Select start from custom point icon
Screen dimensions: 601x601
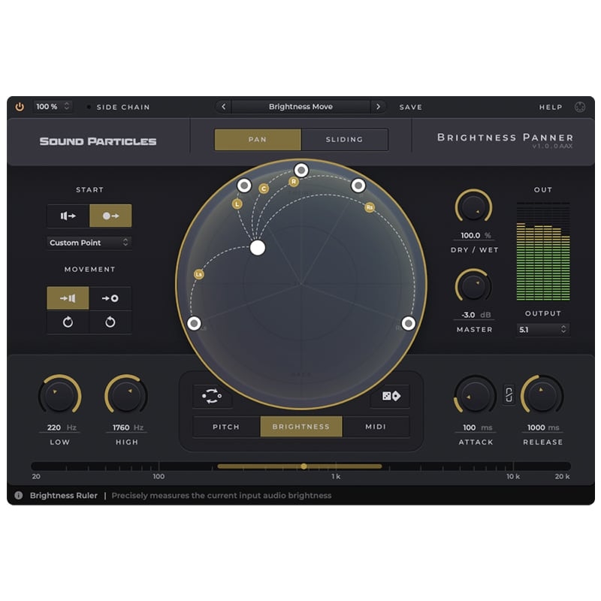pyautogui.click(x=110, y=216)
